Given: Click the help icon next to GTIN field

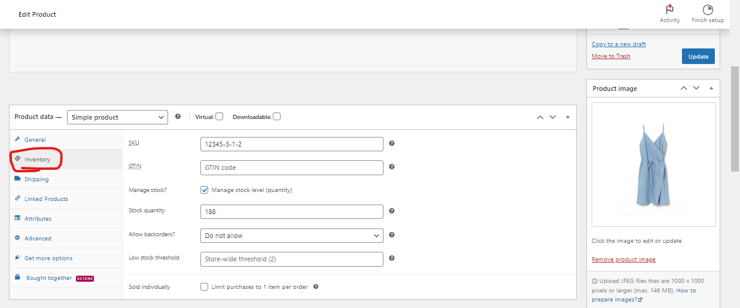Looking at the screenshot, I should [x=392, y=167].
